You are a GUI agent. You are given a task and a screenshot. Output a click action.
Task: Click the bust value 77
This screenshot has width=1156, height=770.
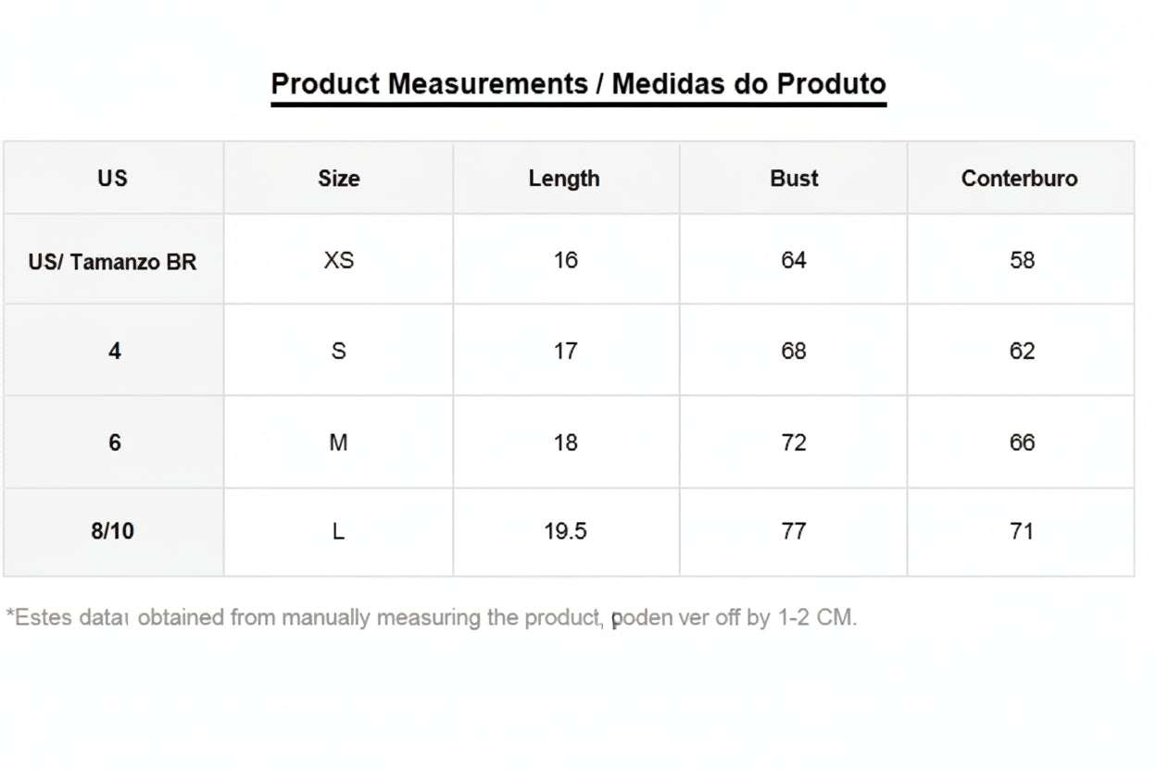794,531
